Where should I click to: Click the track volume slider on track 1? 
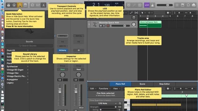[x=120, y=26]
